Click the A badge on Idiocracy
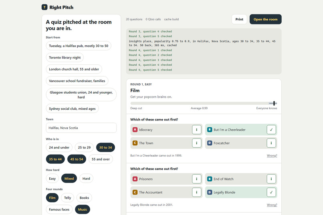Image resolution: width=323 pixels, height=215 pixels. (135, 130)
